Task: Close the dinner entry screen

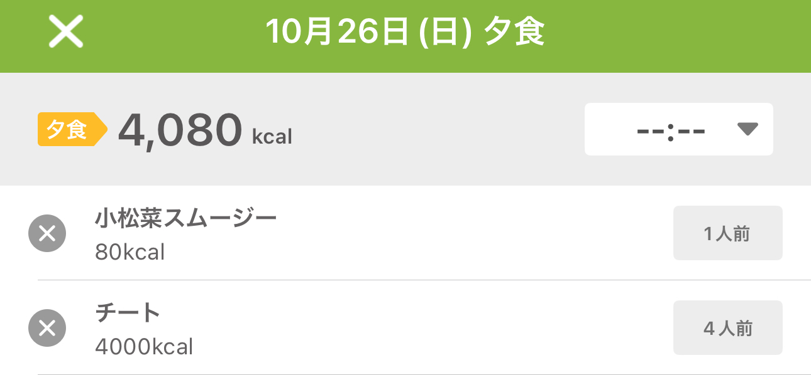Action: (x=66, y=32)
